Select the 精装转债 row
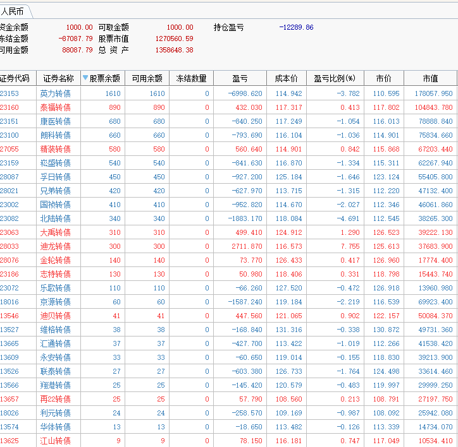This screenshot has width=458, height=447. (x=56, y=149)
